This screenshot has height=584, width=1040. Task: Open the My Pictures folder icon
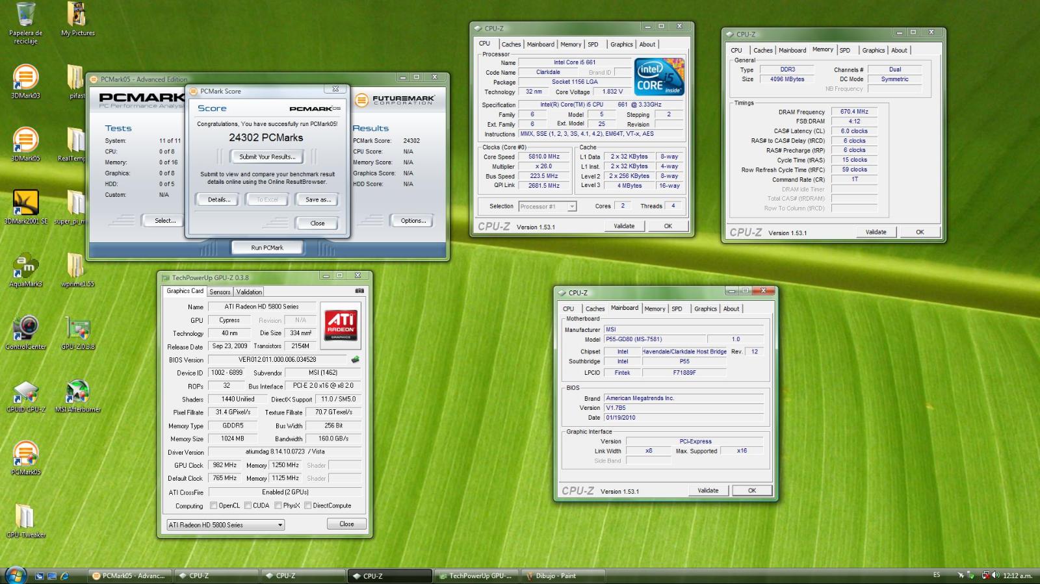[x=77, y=19]
